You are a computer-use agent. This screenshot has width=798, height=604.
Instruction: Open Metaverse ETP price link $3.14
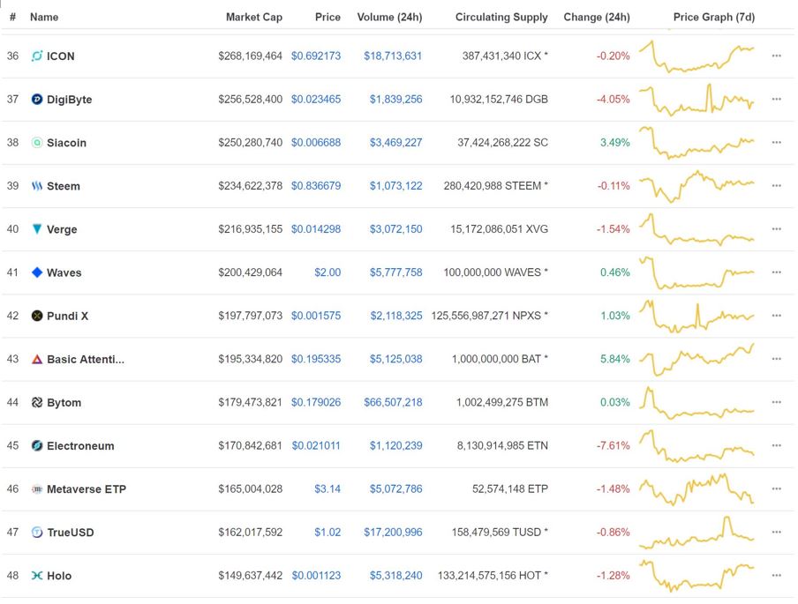(327, 488)
